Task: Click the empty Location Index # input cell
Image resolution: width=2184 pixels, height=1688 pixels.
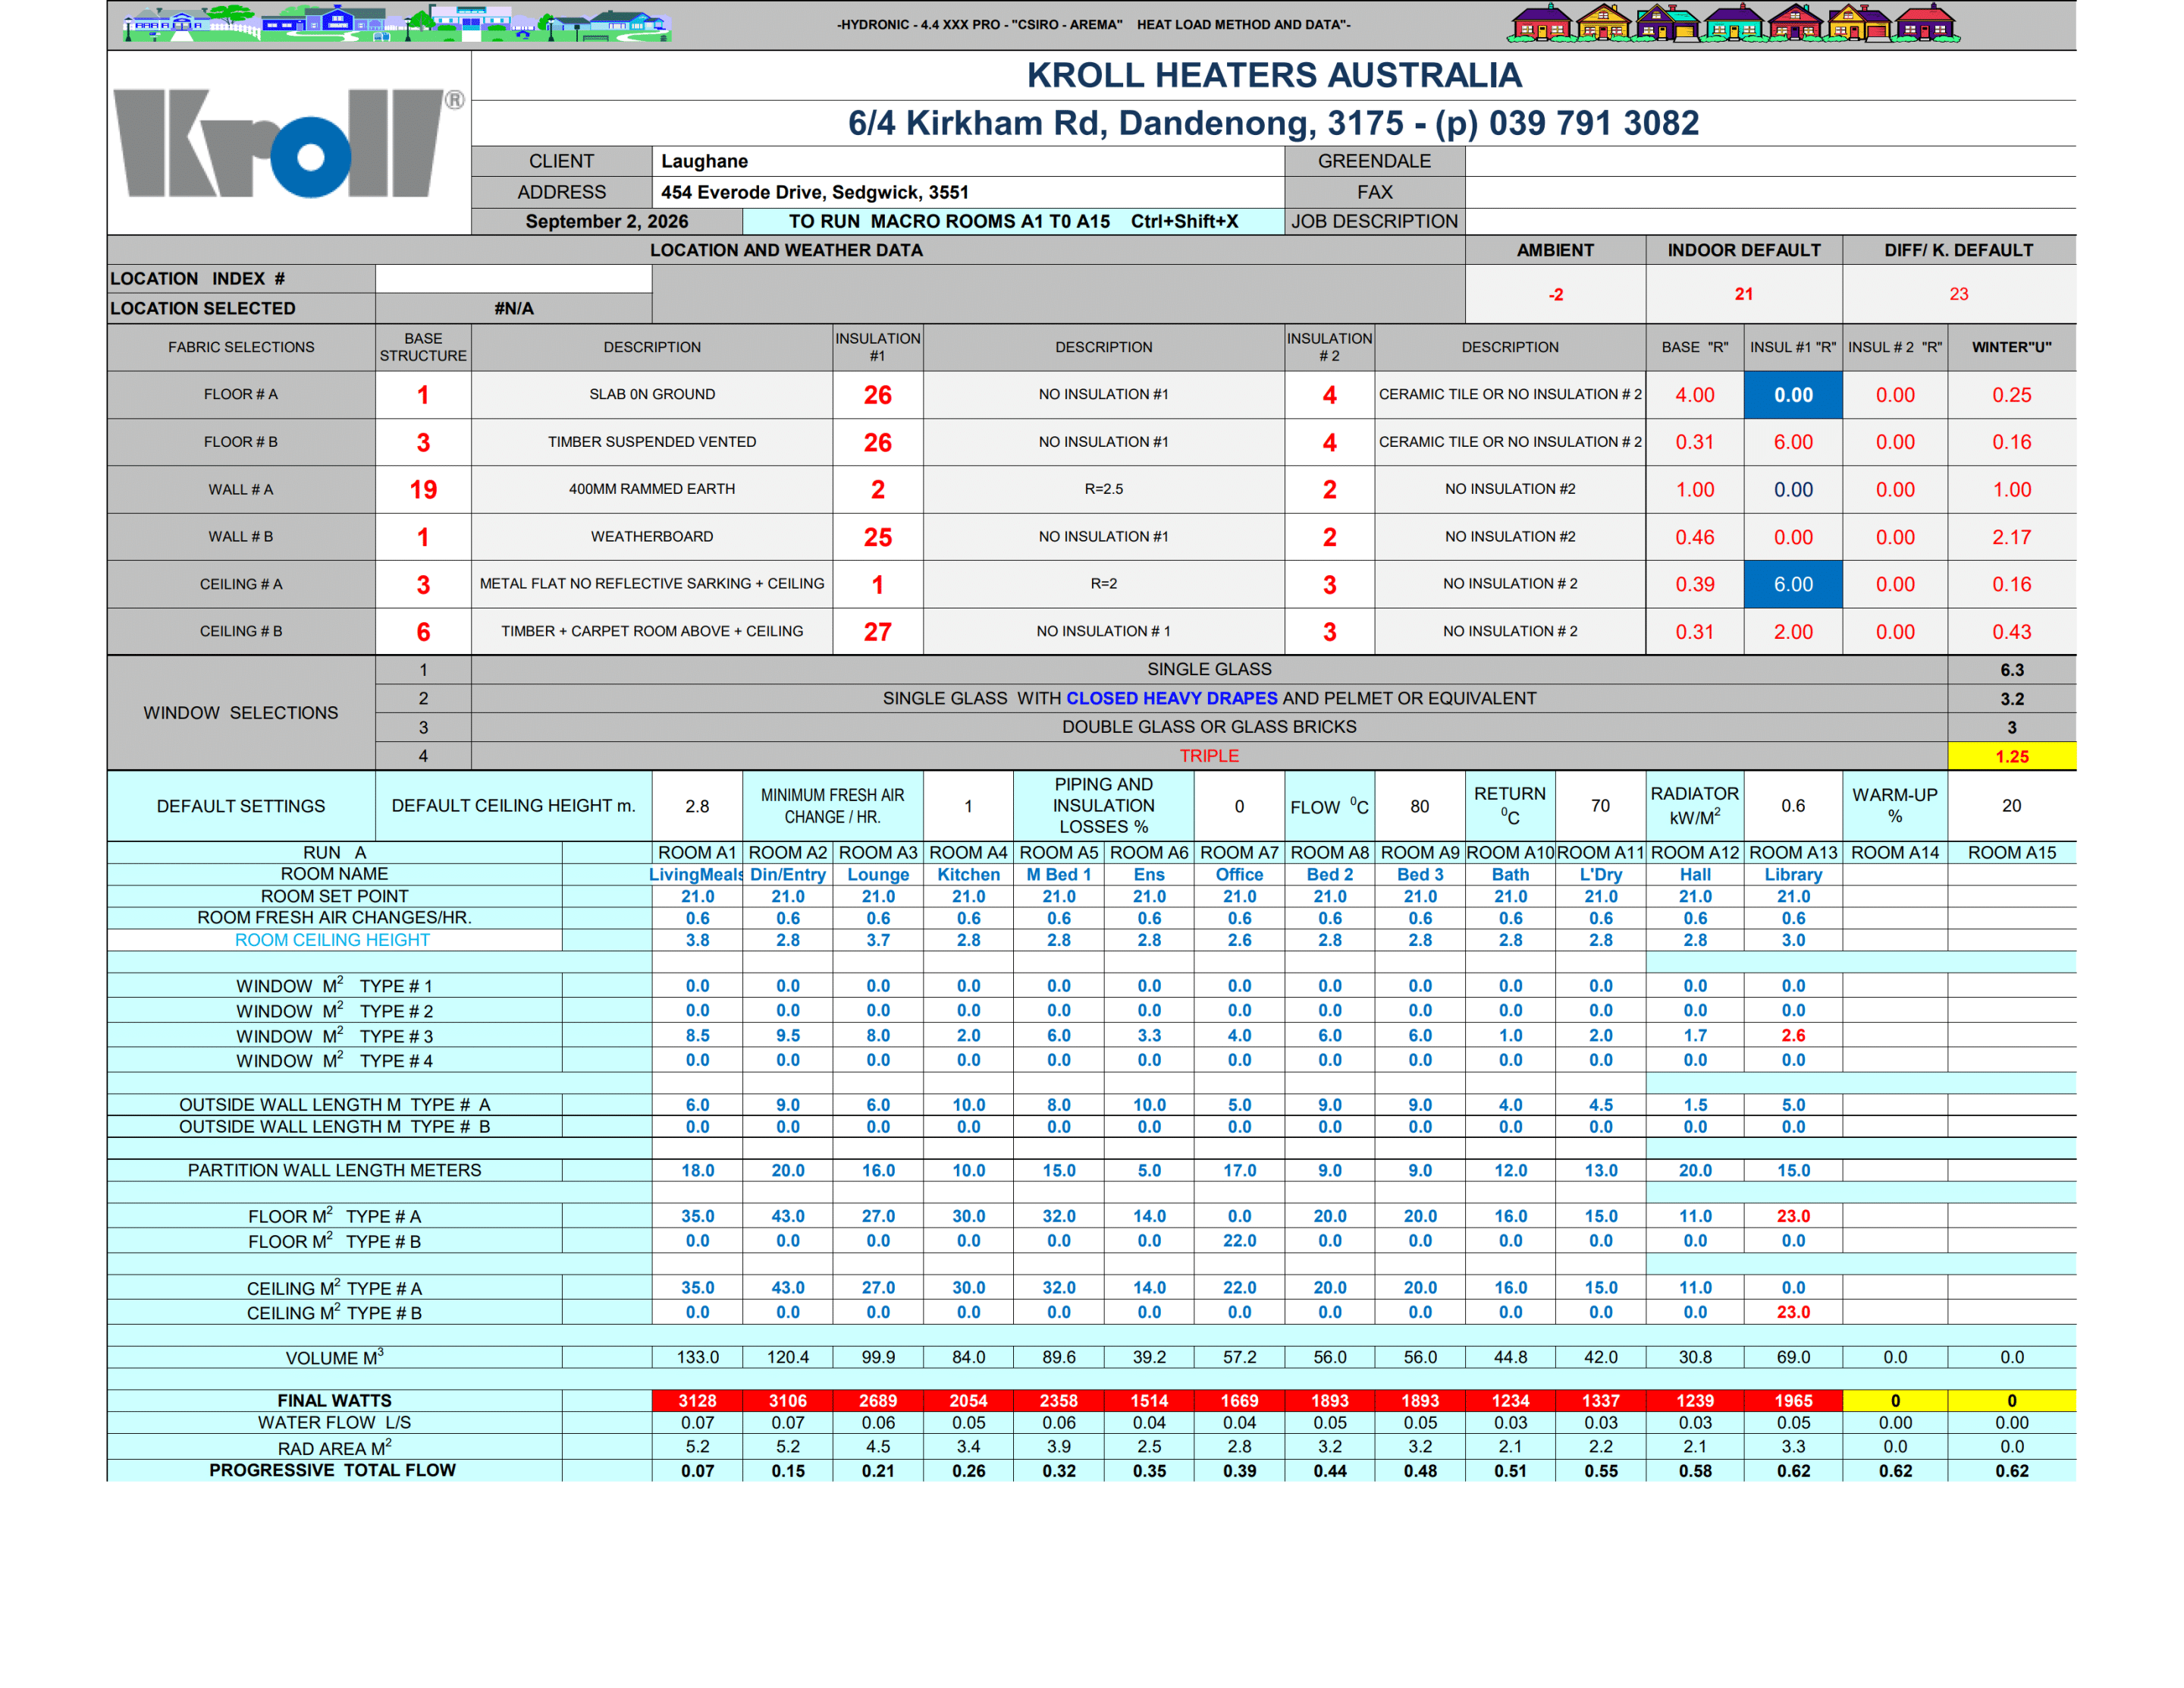Action: point(513,278)
